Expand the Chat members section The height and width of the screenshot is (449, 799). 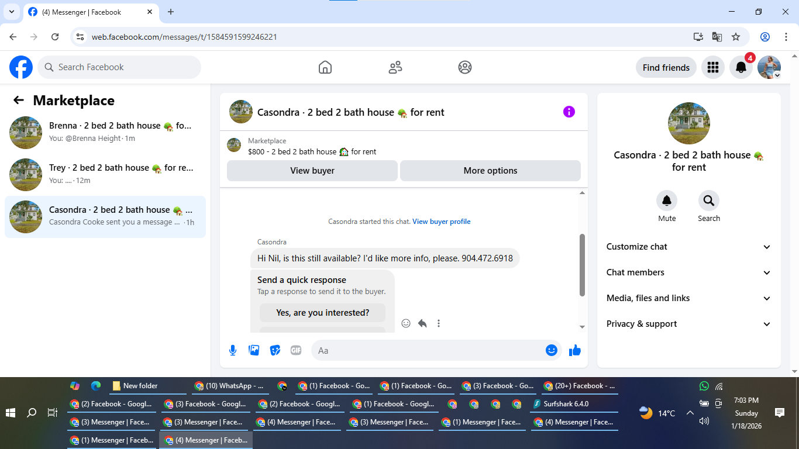tap(689, 272)
